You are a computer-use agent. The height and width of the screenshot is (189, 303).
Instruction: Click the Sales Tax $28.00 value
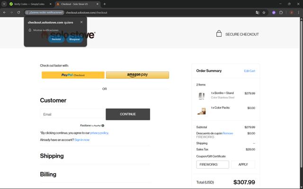click(250, 149)
